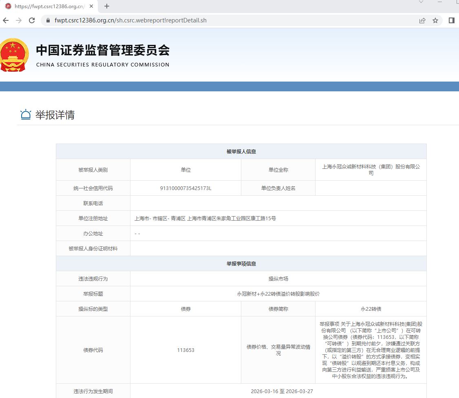Click the bond code value 113653
This screenshot has height=398, width=459.
pos(185,350)
